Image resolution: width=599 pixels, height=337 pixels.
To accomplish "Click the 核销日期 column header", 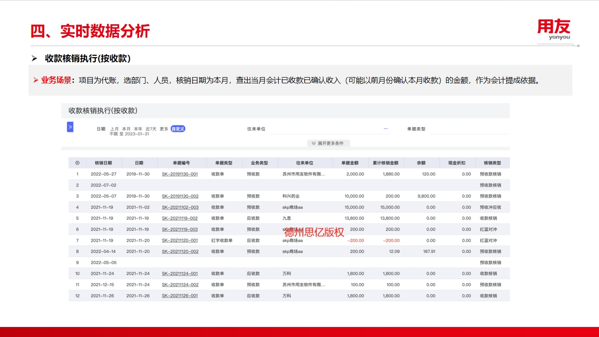I will (x=103, y=163).
